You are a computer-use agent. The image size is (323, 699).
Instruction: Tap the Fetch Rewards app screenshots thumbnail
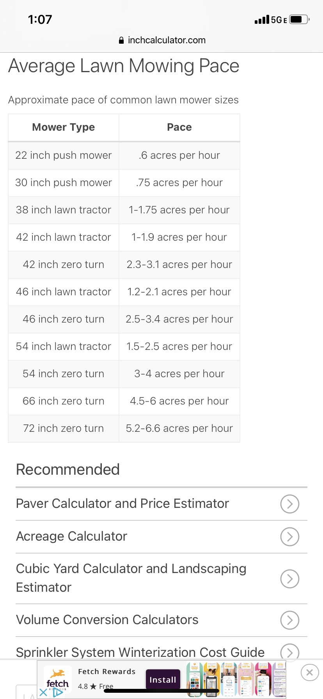pos(236,680)
